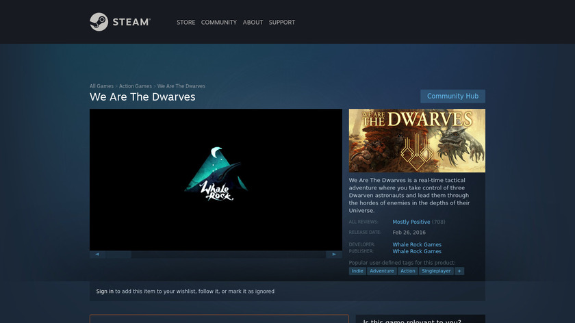Select the Indie tag

click(x=357, y=271)
